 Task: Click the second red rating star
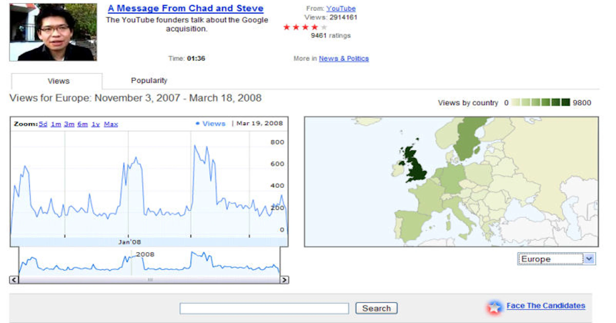tap(296, 27)
